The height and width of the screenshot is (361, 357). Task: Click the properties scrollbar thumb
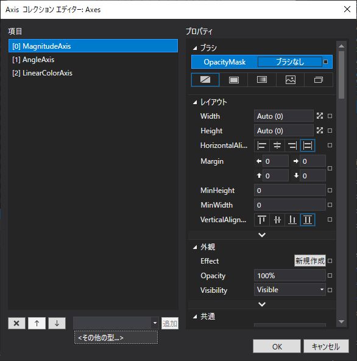click(342, 75)
